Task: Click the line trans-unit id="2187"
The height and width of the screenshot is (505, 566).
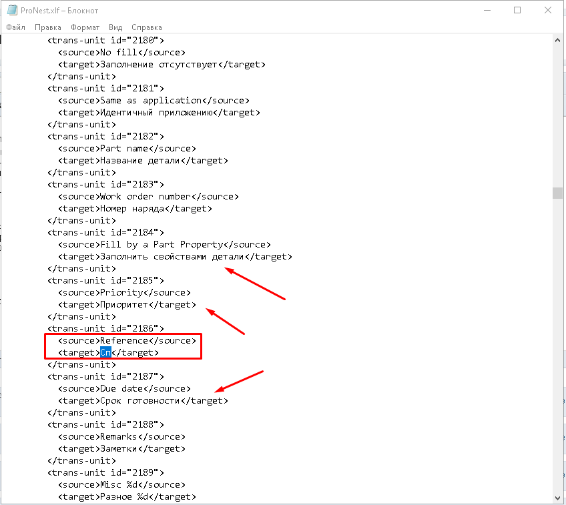Action: click(105, 377)
